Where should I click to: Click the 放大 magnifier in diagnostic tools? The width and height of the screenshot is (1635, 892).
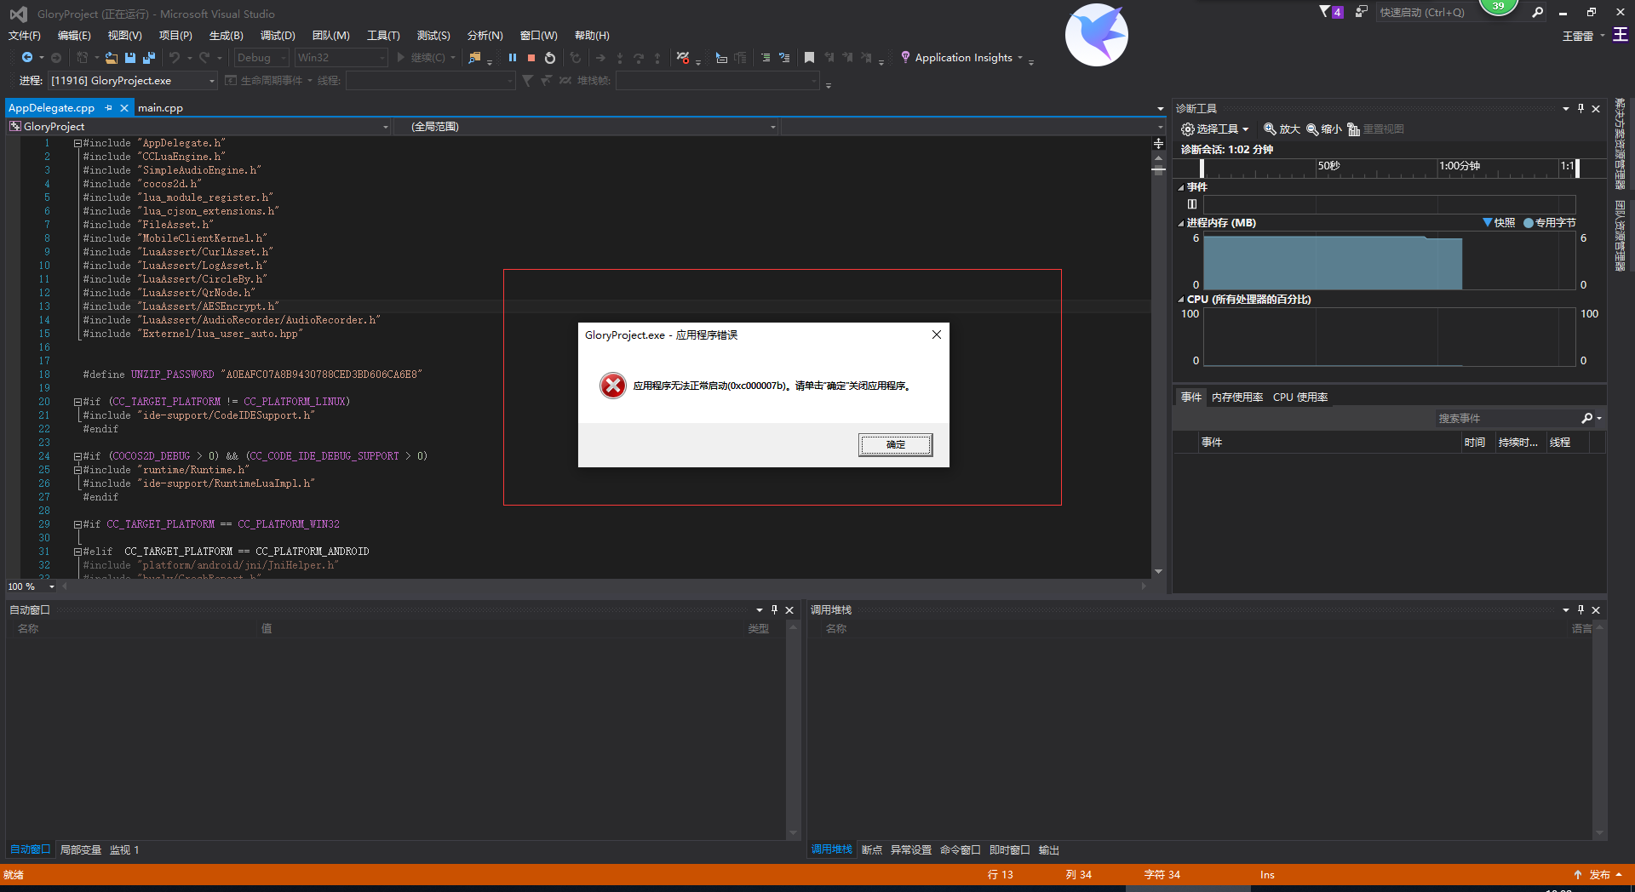1282,129
